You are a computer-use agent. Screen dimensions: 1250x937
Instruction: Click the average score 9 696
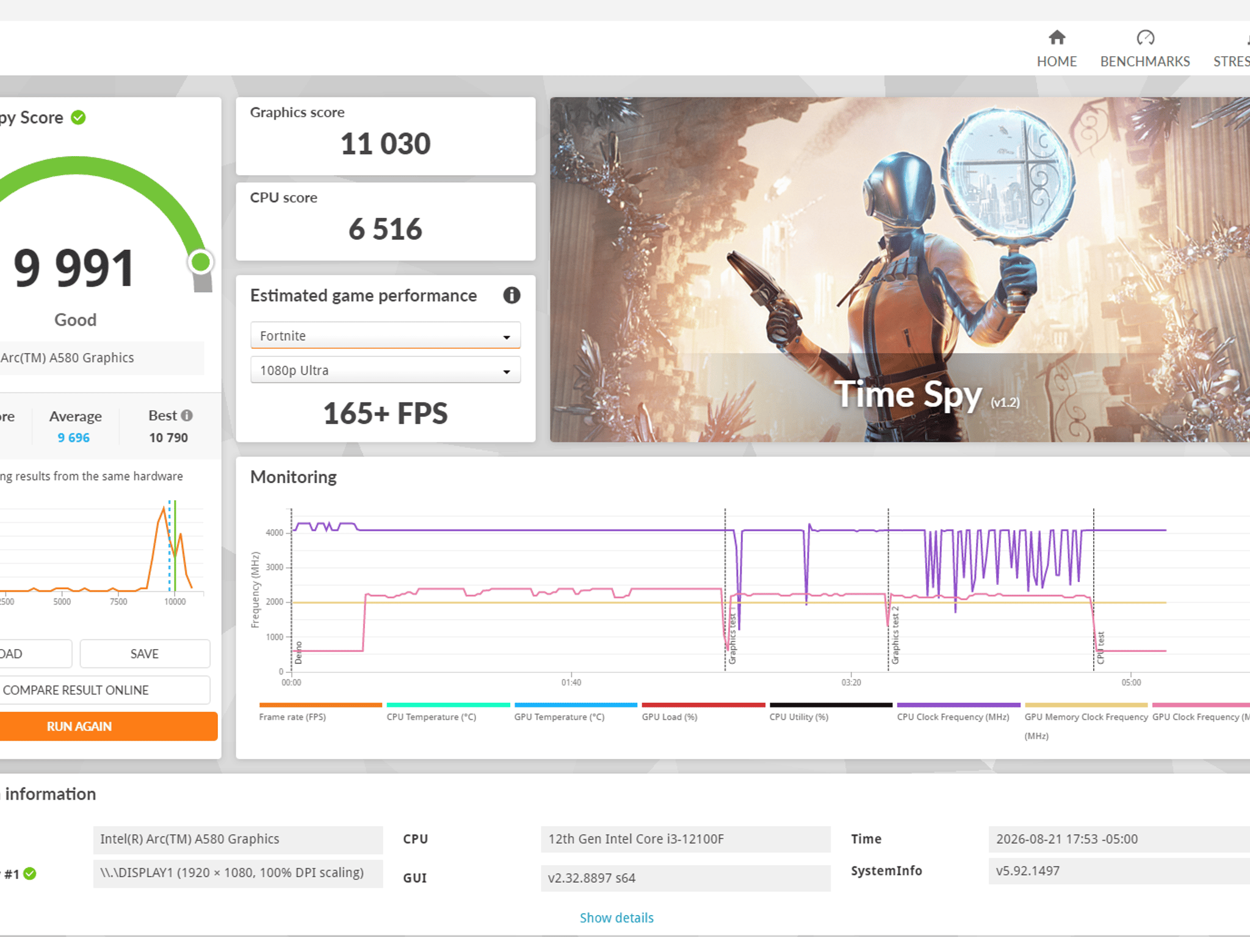(x=73, y=437)
